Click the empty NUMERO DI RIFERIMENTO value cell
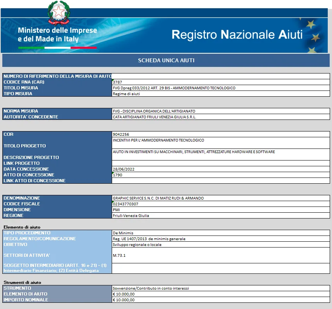 pyautogui.click(x=221, y=76)
